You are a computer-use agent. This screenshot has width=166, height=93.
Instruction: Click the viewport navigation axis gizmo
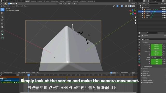[x=133, y=12]
